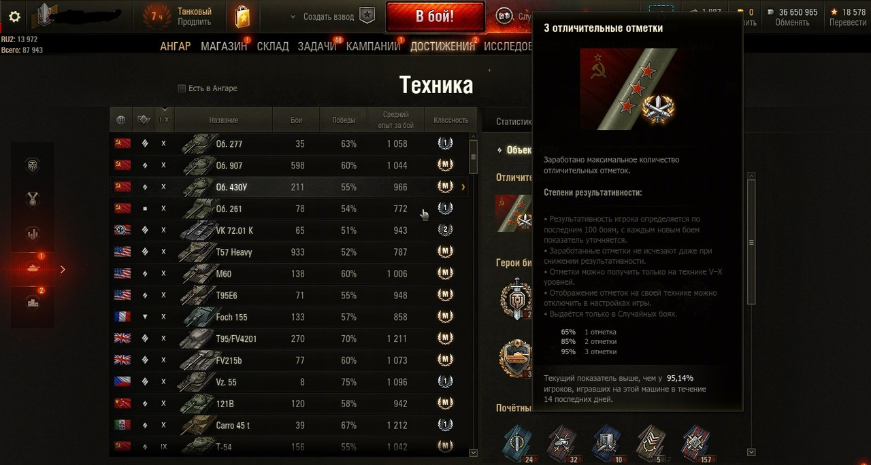This screenshot has width=871, height=465.
Task: Sort by vehicle type column icon
Action: (x=144, y=120)
